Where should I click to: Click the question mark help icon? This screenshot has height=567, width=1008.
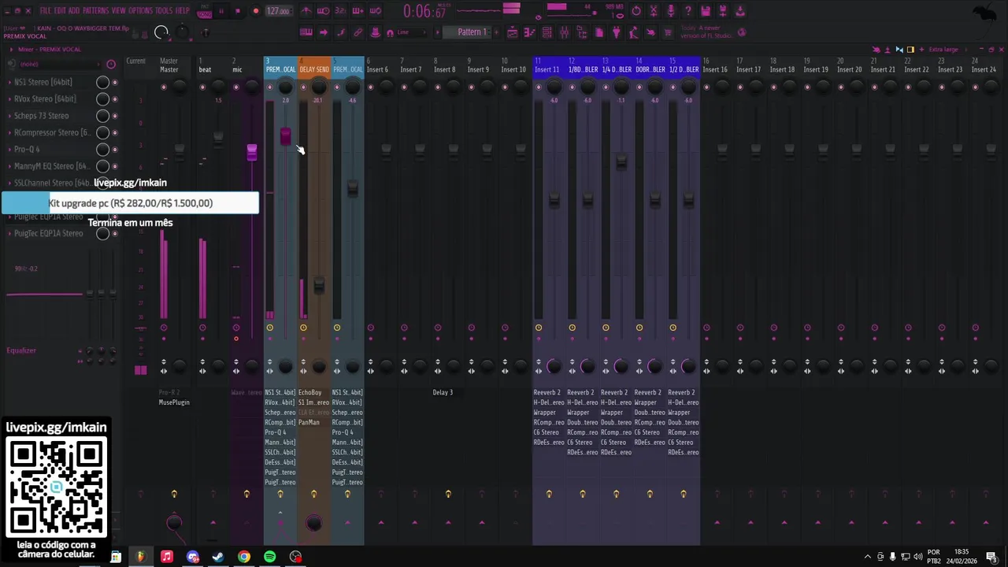[x=688, y=11]
